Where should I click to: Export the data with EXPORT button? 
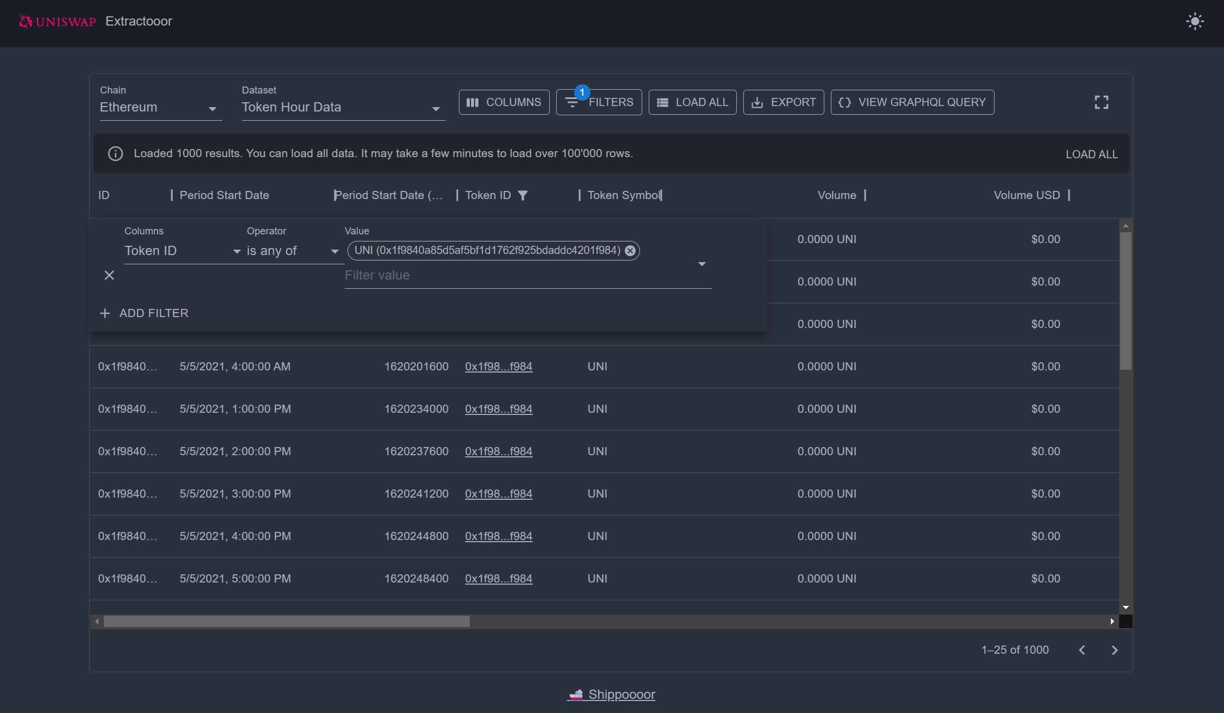[784, 102]
